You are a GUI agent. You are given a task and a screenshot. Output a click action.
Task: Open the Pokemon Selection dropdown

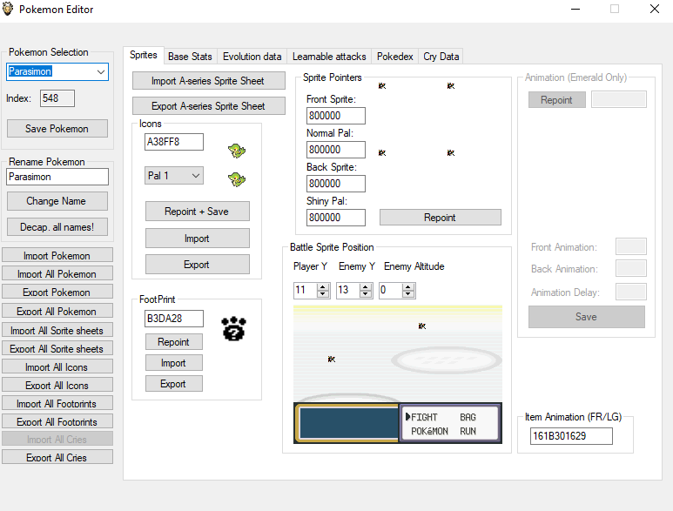pos(101,72)
